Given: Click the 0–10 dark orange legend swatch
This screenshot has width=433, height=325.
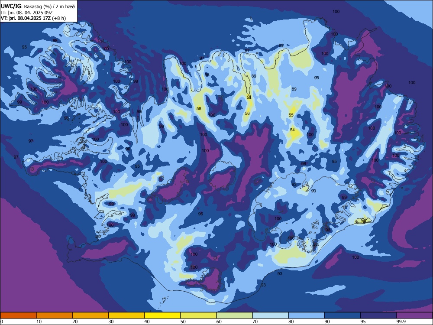Looking at the screenshot, I should pyautogui.click(x=18, y=315).
